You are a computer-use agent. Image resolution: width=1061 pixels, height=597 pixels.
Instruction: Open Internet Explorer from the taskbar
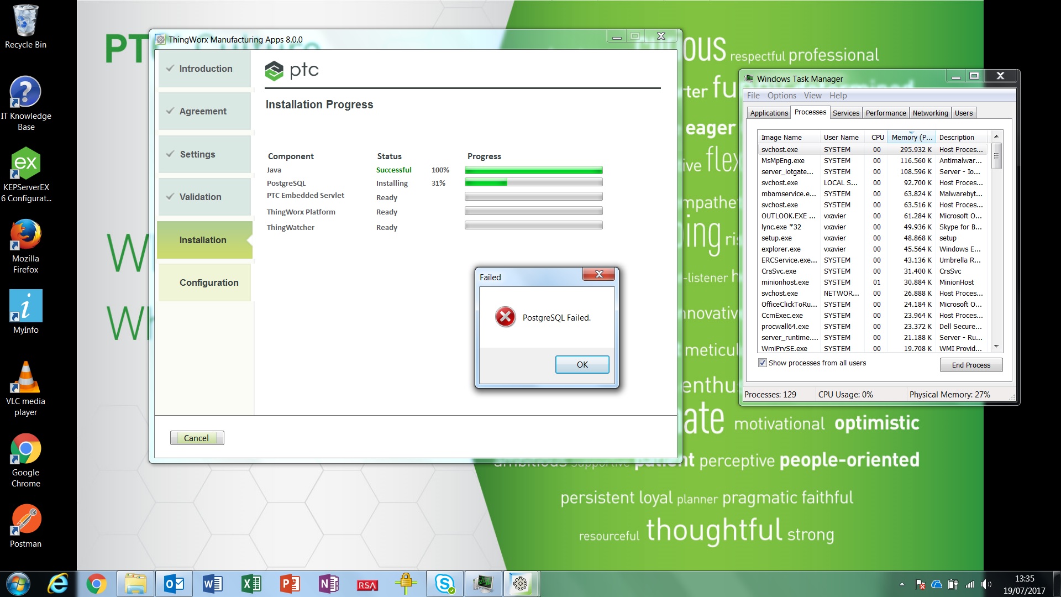pos(58,584)
